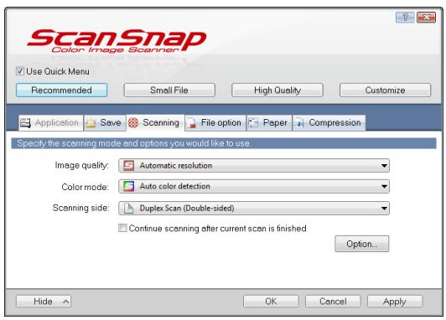Image resolution: width=446 pixels, height=320 pixels.
Task: Choose the High Quality preset
Action: point(277,90)
